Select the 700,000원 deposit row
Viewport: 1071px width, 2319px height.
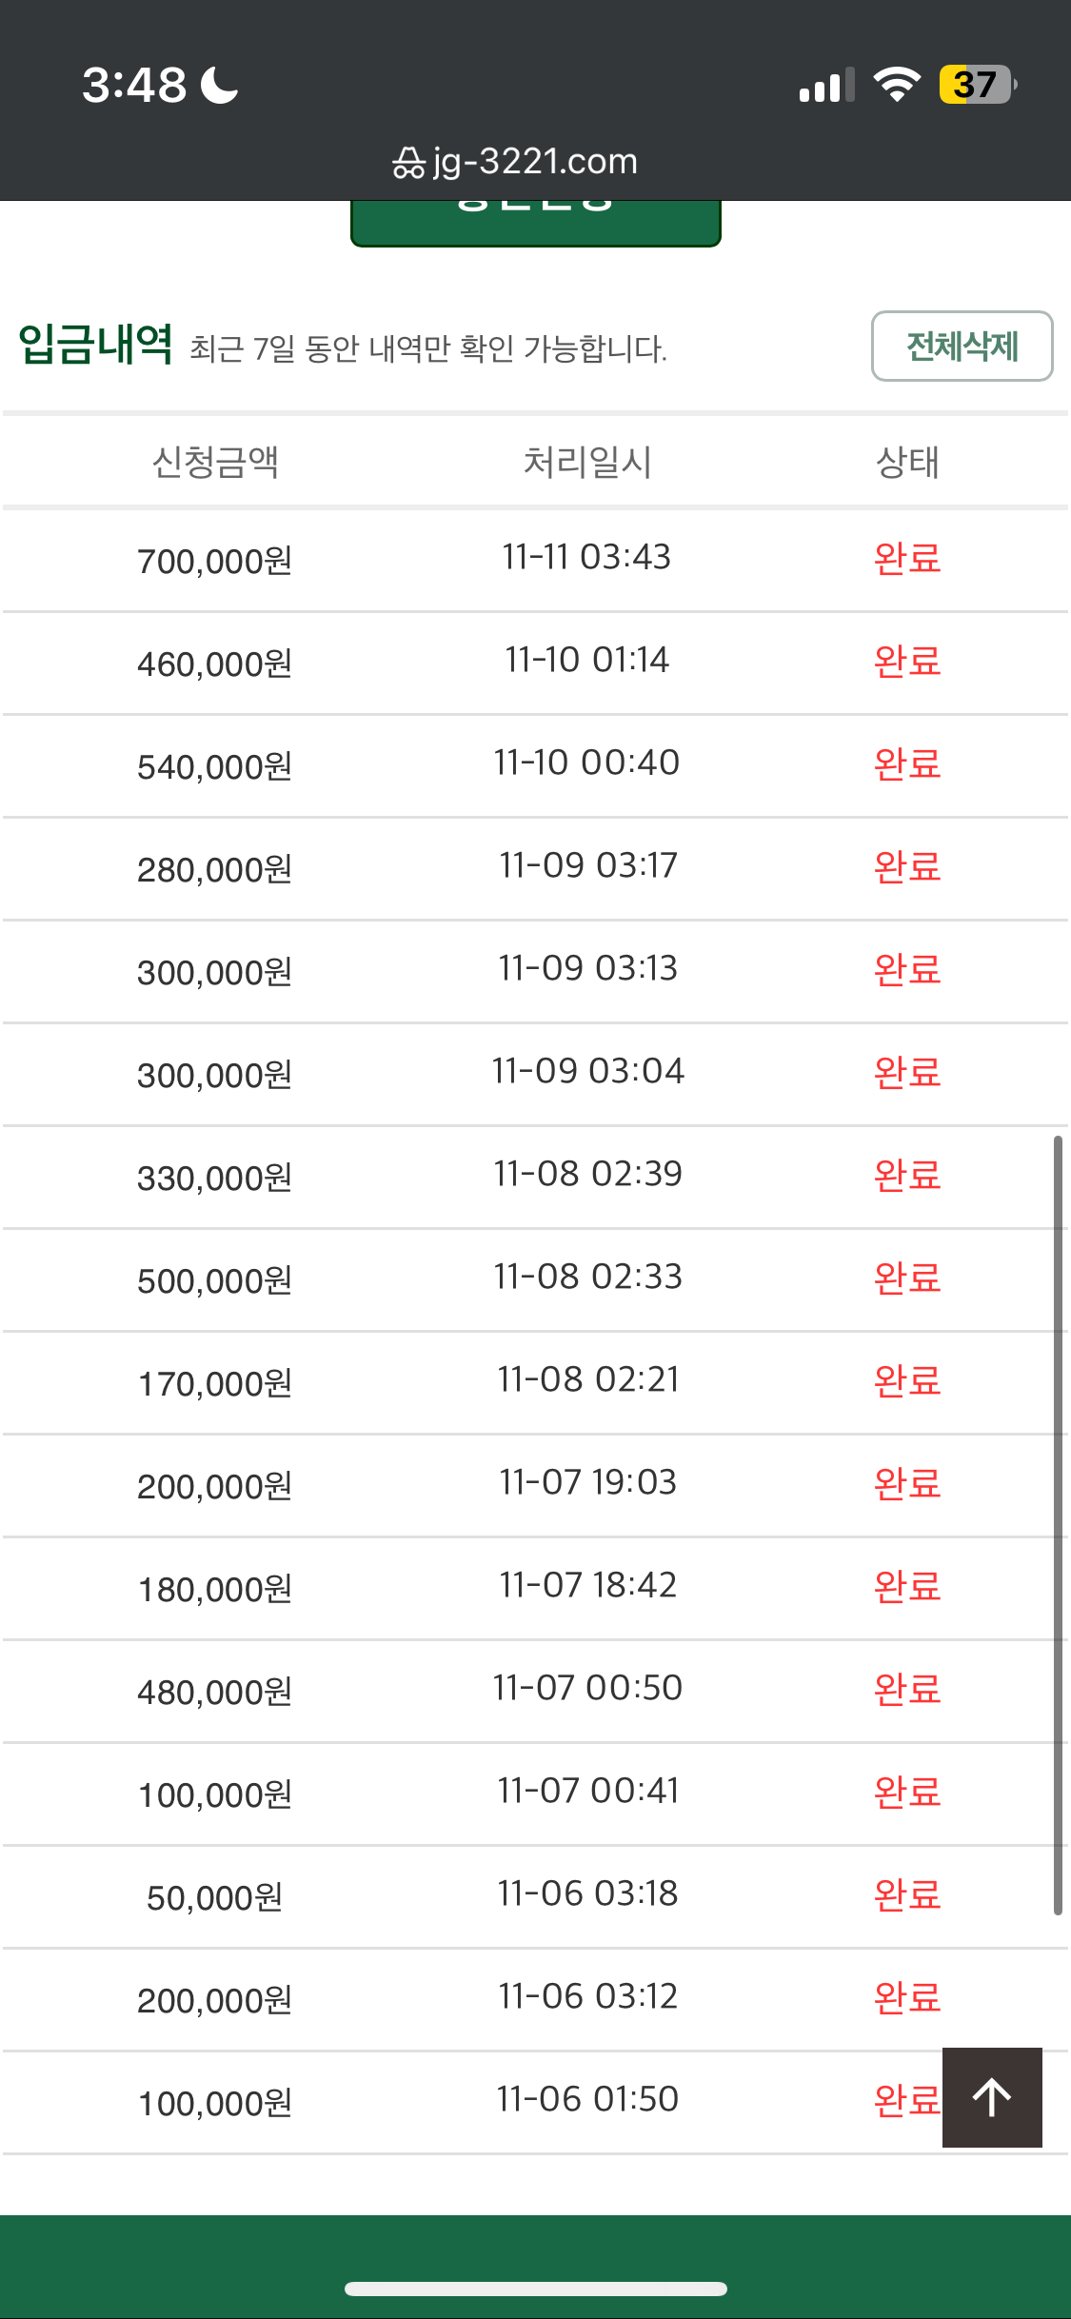[x=535, y=560]
